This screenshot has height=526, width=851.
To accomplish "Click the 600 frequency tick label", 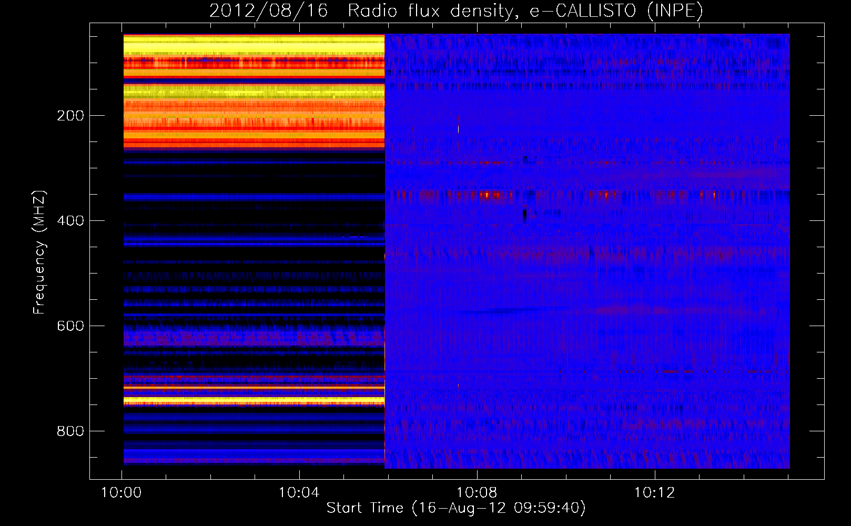I will (70, 326).
